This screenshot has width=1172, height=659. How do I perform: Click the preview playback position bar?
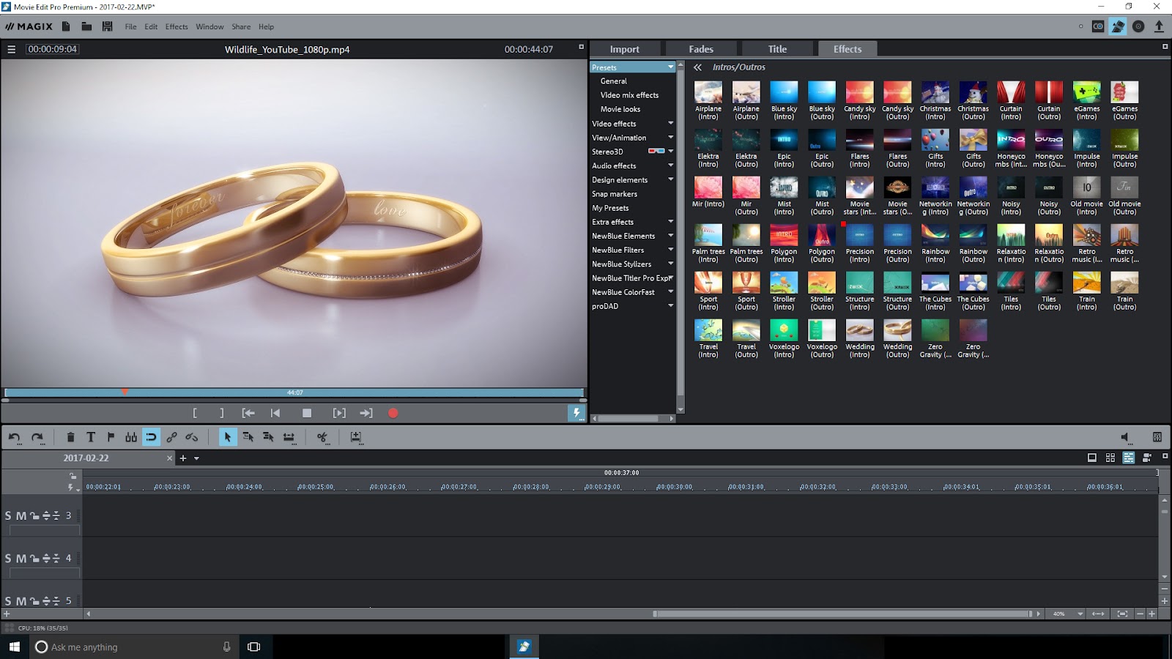click(x=294, y=392)
